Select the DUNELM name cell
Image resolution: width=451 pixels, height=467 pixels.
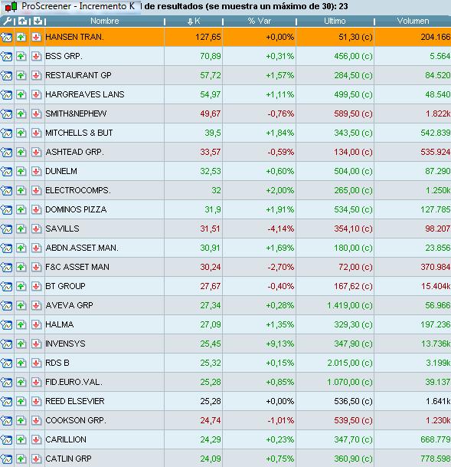point(104,171)
